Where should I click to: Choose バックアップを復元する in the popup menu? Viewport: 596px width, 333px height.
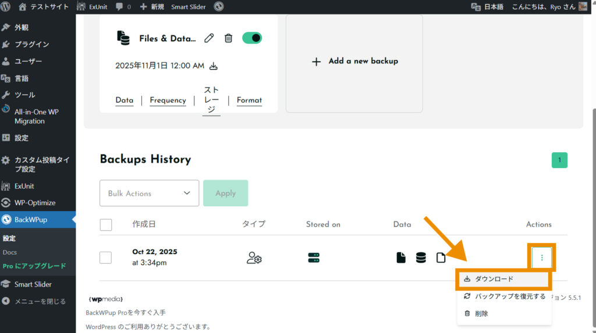click(504, 296)
